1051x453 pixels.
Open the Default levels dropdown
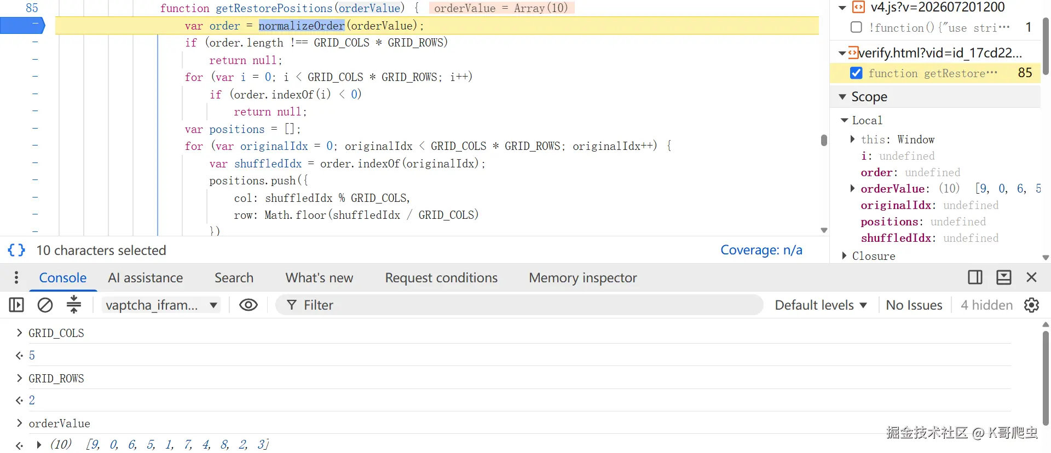pyautogui.click(x=821, y=305)
